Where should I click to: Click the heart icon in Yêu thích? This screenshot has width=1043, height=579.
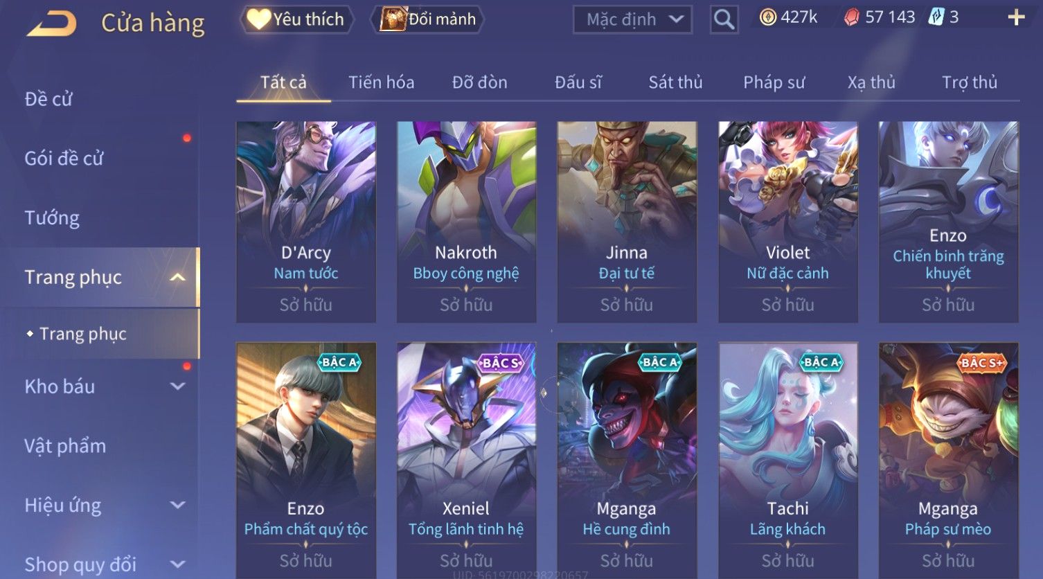[x=258, y=19]
